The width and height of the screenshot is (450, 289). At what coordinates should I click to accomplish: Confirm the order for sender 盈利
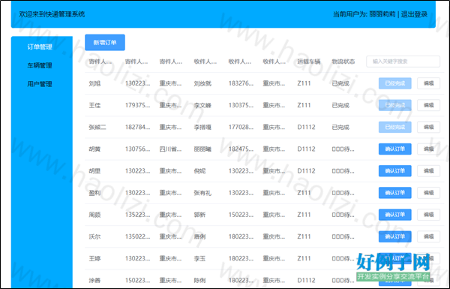[x=395, y=193]
